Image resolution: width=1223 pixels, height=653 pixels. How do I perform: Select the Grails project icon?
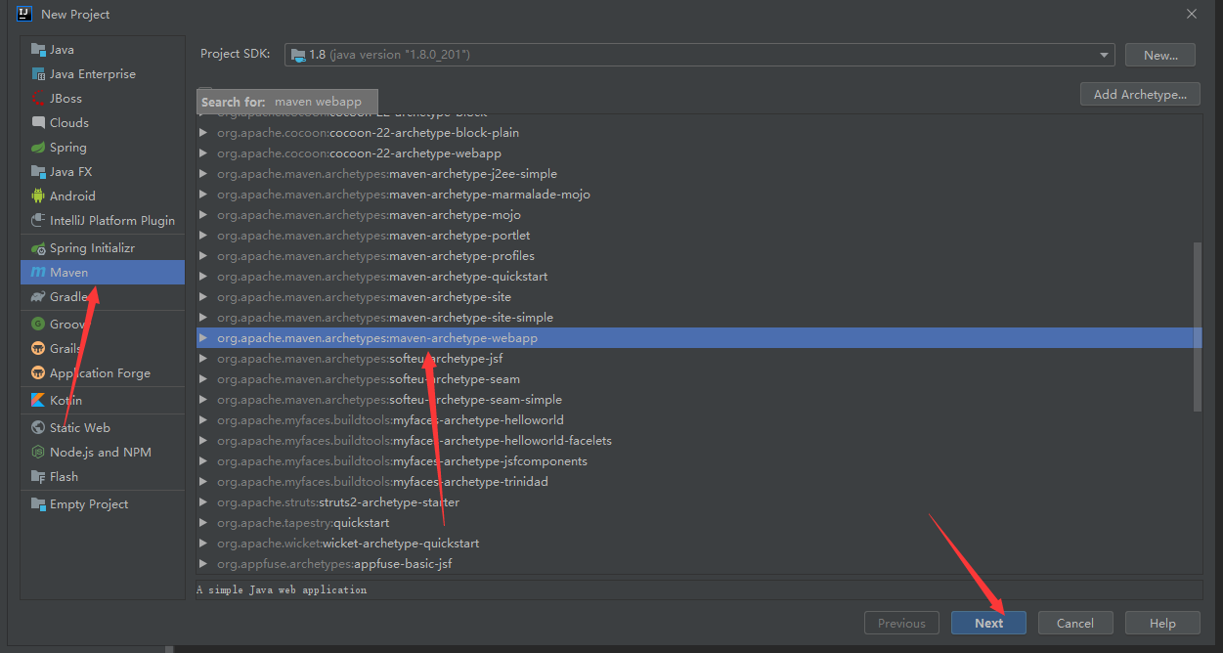tap(38, 349)
